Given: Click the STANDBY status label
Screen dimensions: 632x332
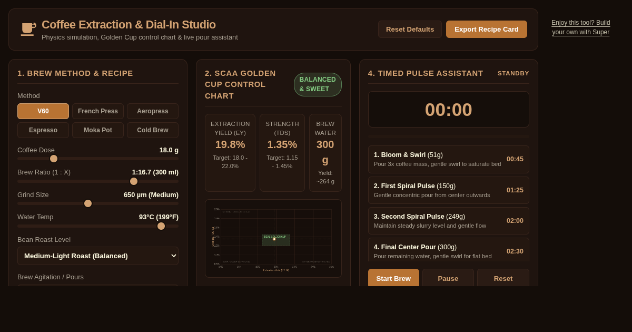Looking at the screenshot, I should pos(513,73).
